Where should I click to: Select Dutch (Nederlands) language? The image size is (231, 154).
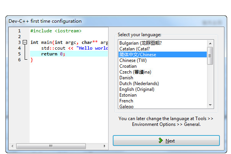[139, 84]
